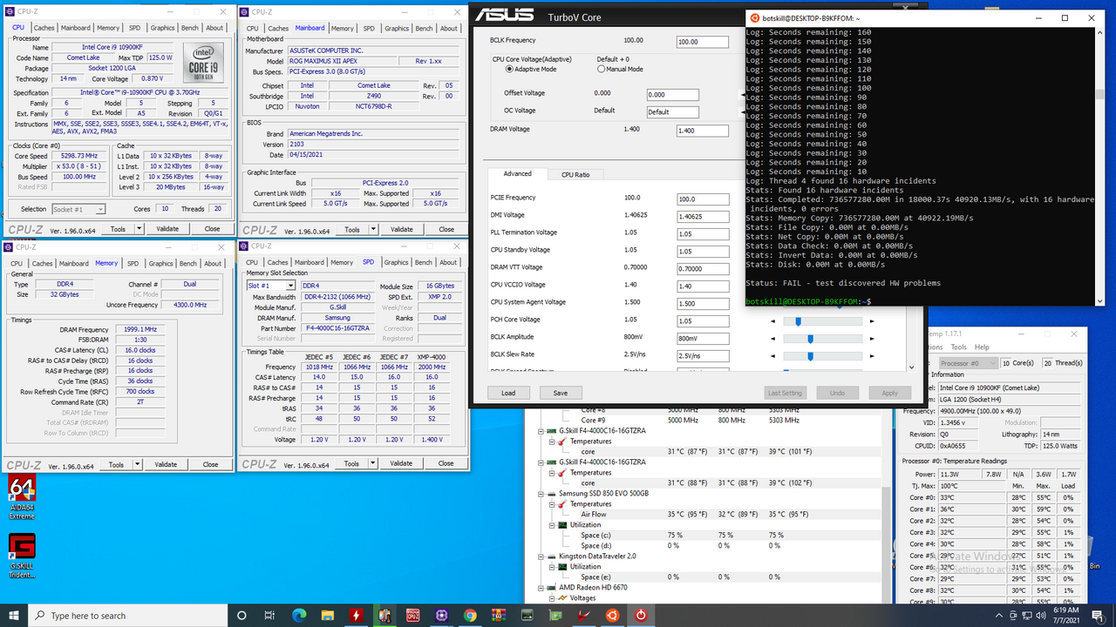Collapse Kingston DataTraveler 2.0 node
The height and width of the screenshot is (627, 1116).
(x=541, y=556)
